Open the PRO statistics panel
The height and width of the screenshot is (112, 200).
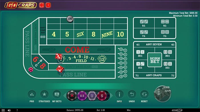click(32, 94)
